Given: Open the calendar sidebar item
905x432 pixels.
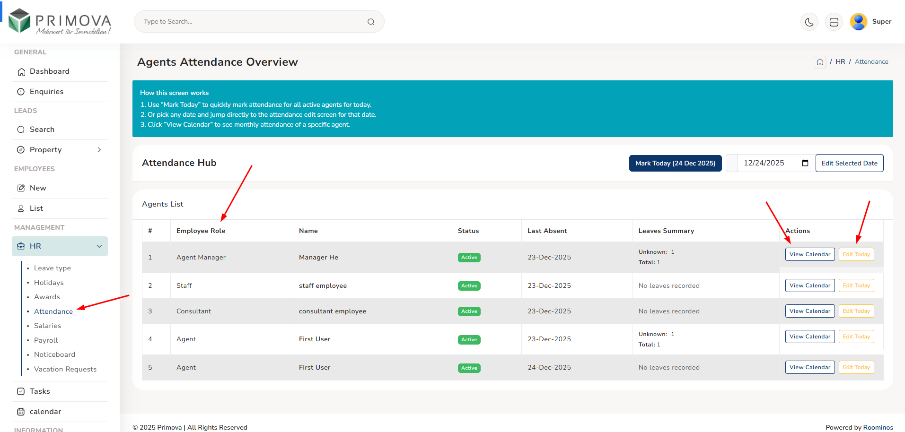Looking at the screenshot, I should click(45, 412).
